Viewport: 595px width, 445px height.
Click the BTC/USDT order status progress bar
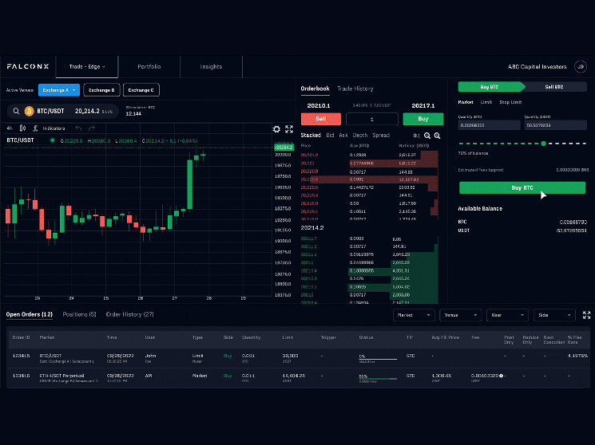coord(378,359)
